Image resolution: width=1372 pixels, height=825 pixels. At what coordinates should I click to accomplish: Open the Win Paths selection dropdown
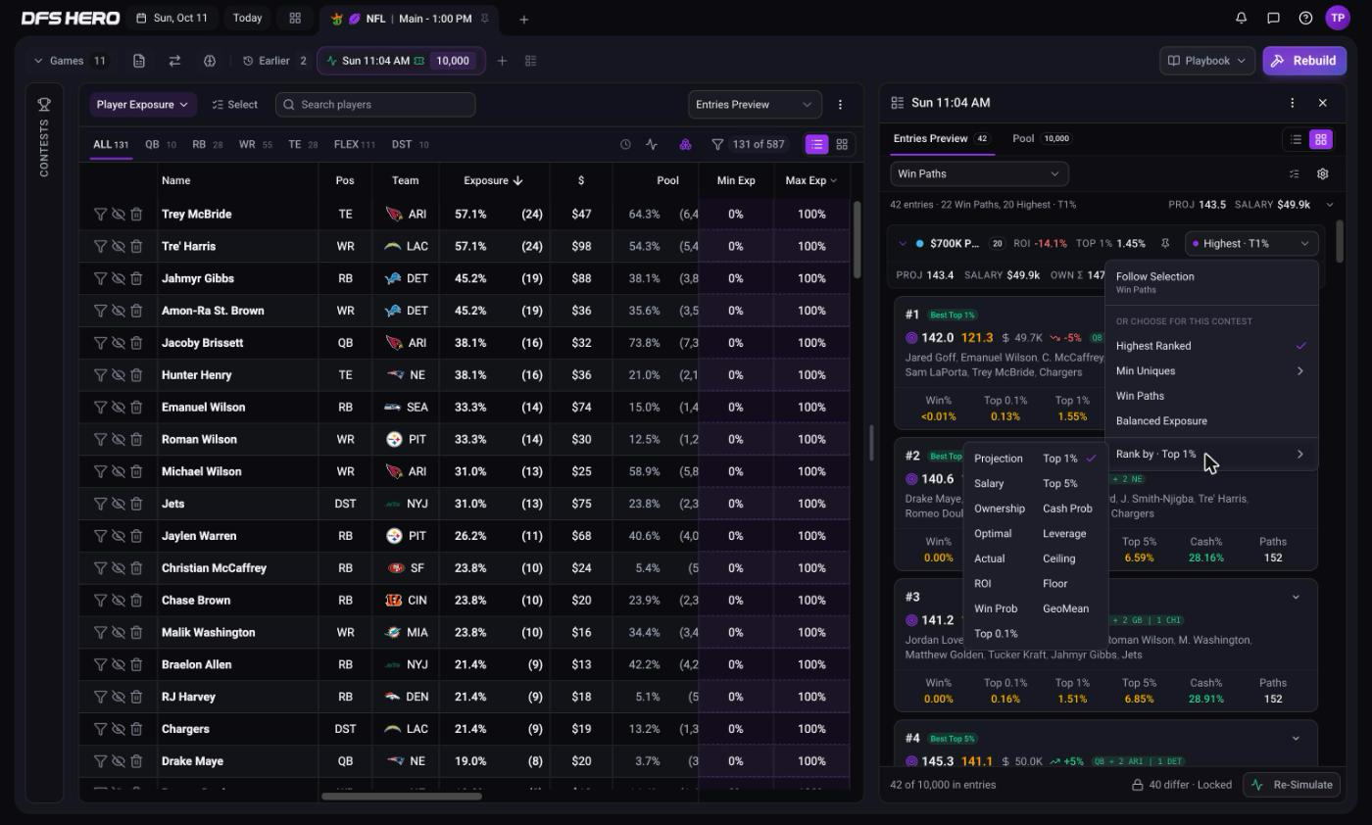click(x=979, y=173)
